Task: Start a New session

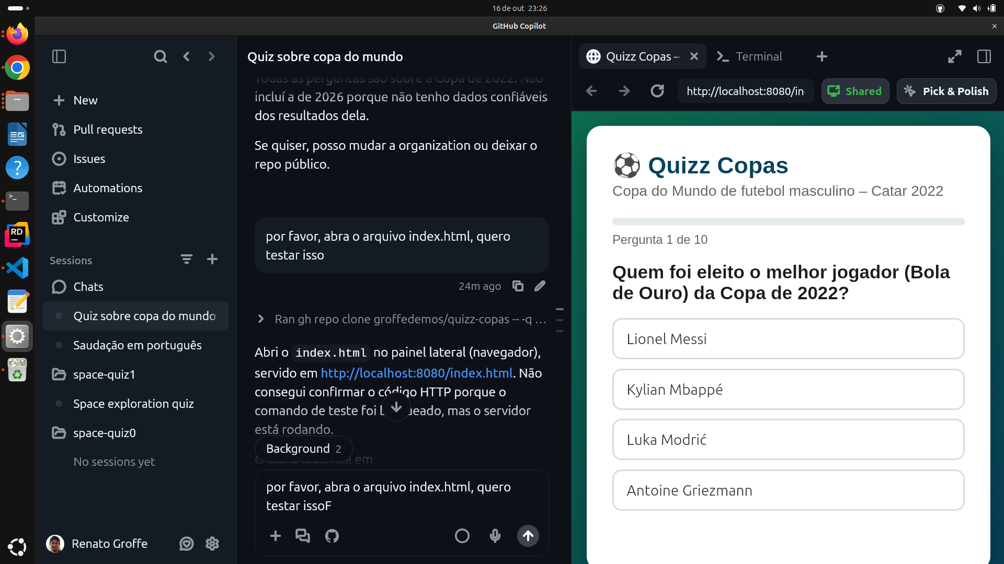Action: click(x=135, y=100)
